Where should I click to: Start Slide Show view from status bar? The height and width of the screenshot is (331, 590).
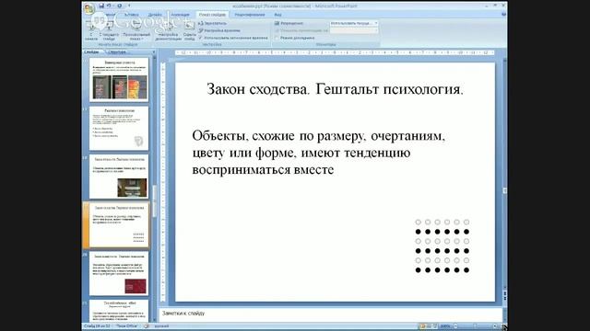click(x=435, y=326)
